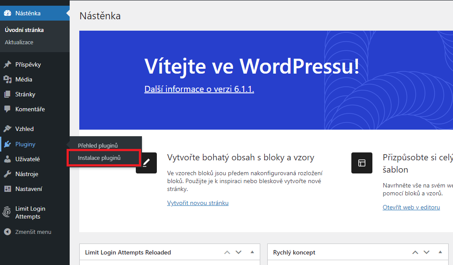Move Rychlý koncept widget up
This screenshot has height=265, width=453.
tap(414, 252)
